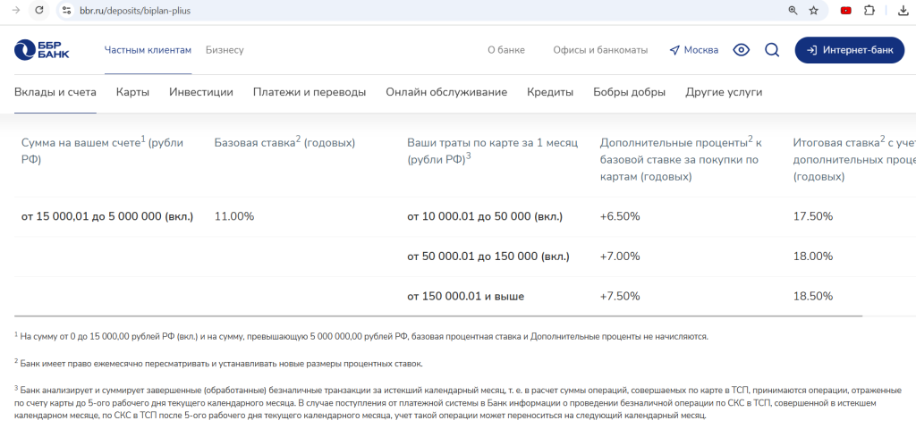Click the address bar URL bbr.ru/deposits/biplan-plius
This screenshot has height=429, width=916.
click(135, 11)
